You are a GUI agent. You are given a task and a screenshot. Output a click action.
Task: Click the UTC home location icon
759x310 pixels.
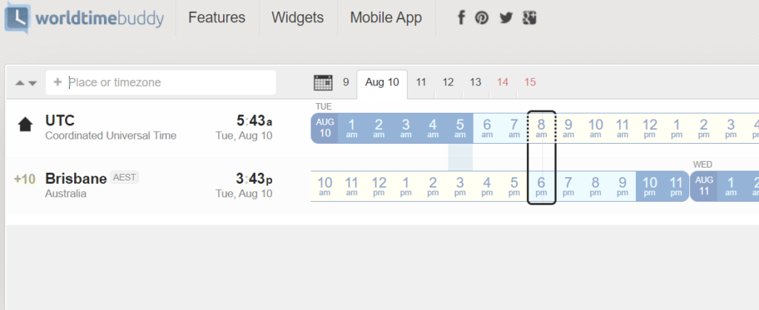click(25, 125)
